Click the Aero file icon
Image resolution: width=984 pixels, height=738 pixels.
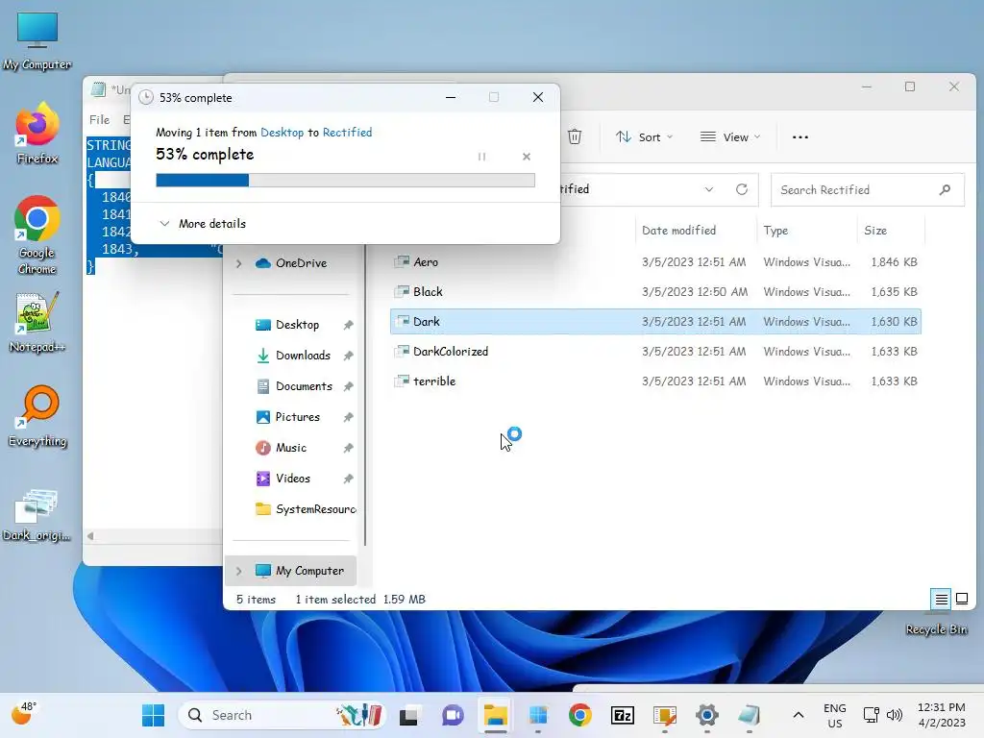402,261
